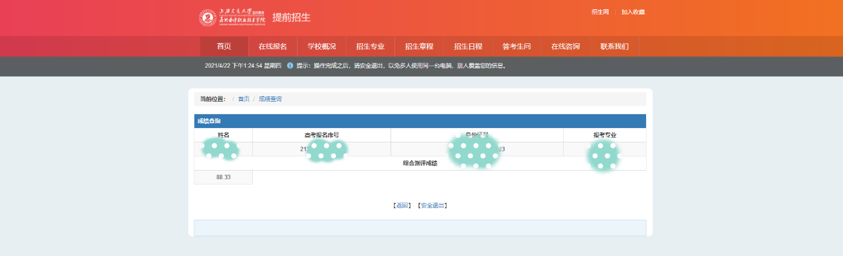The image size is (843, 256).
Task: Open the 首页 navigation tab
Action: coord(224,47)
